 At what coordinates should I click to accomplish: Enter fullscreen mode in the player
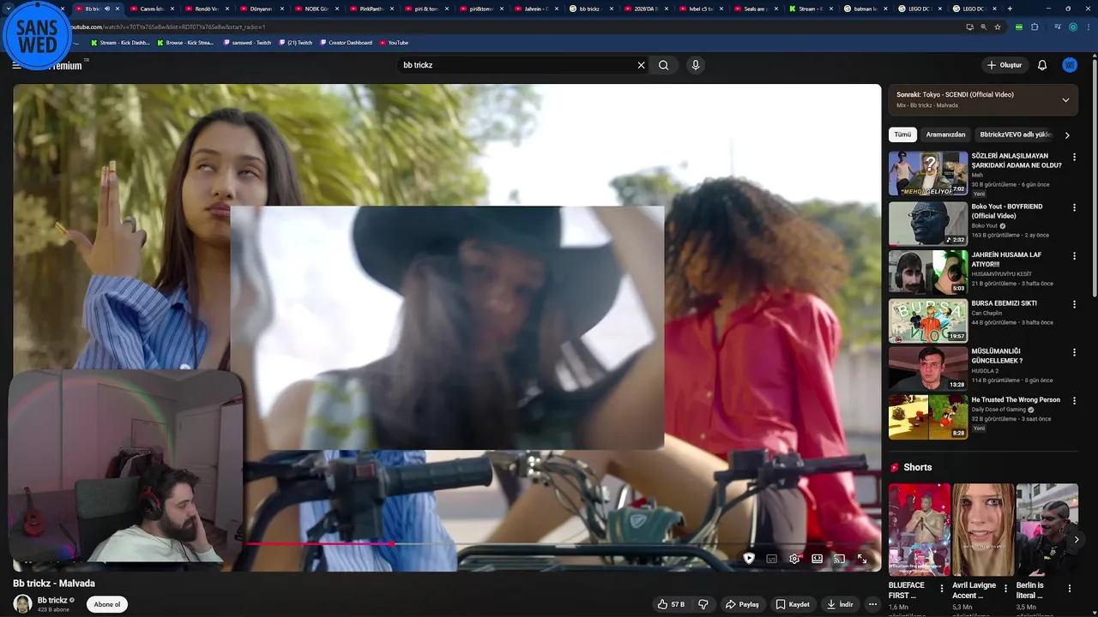coord(862,559)
